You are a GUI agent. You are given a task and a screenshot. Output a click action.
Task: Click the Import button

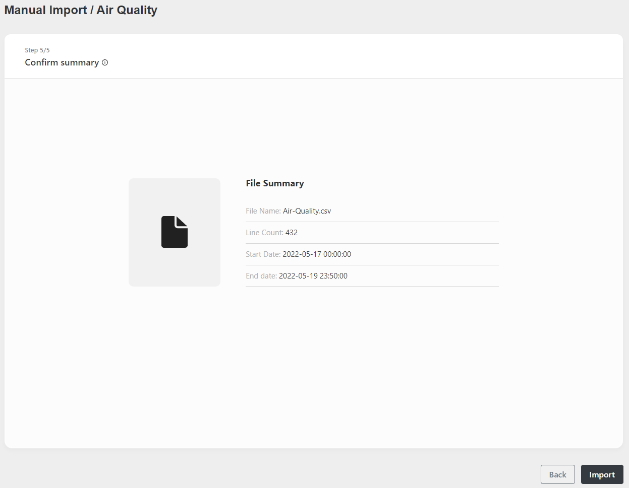click(602, 474)
